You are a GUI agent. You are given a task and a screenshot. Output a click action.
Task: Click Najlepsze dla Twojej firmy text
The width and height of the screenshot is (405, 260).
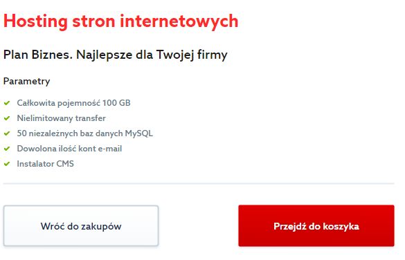pos(152,55)
